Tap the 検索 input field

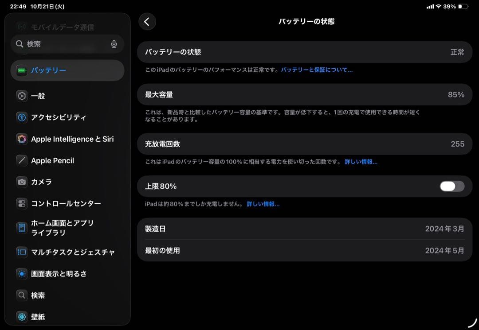coord(62,44)
